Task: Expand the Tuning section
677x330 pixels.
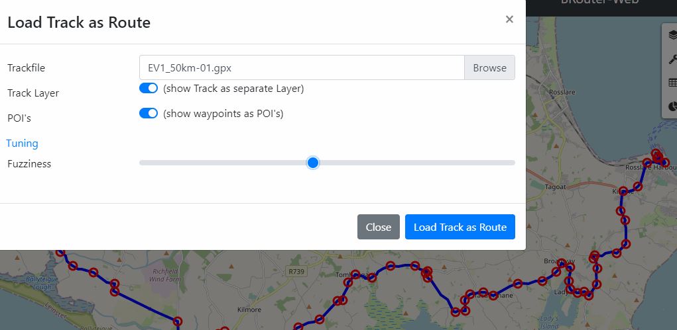Action: (23, 143)
